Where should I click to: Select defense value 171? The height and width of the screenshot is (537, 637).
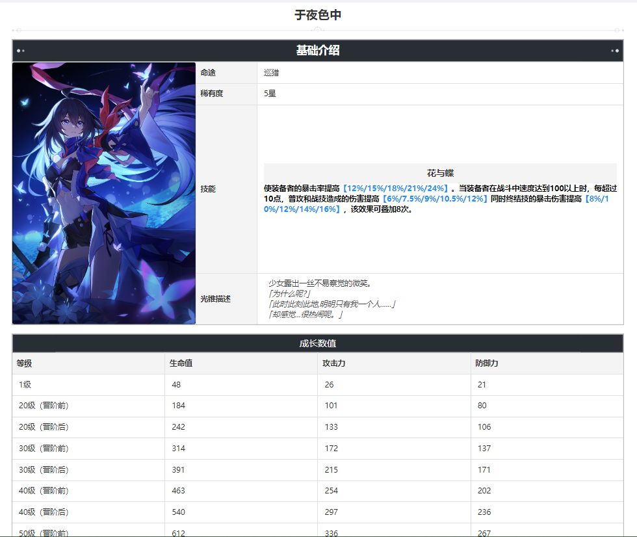click(484, 470)
